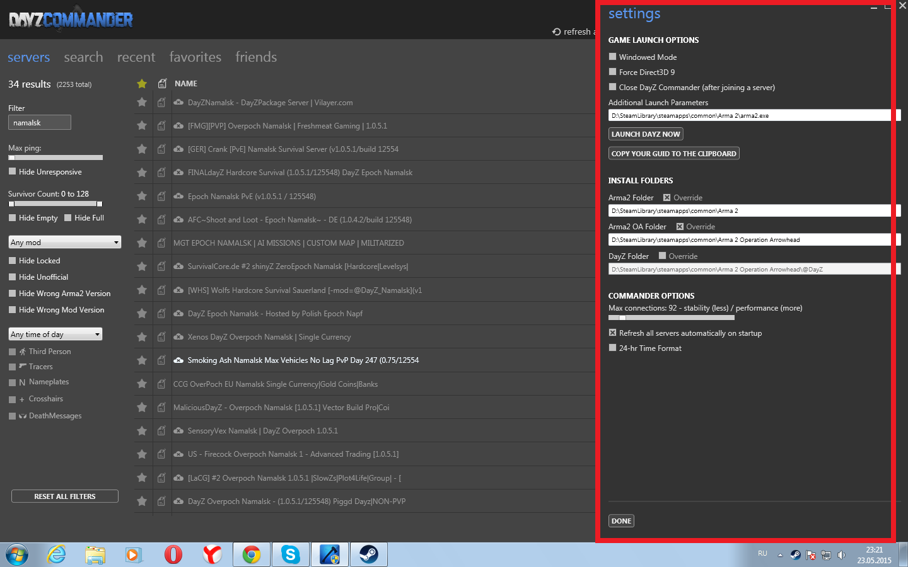Open the friends tab
Screen dimensions: 908x567
coord(256,57)
